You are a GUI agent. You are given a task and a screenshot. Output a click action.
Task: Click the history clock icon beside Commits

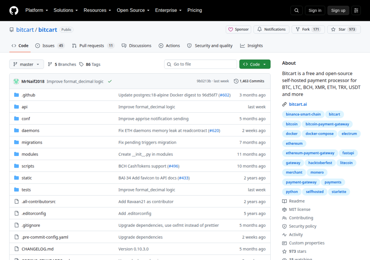(x=236, y=81)
